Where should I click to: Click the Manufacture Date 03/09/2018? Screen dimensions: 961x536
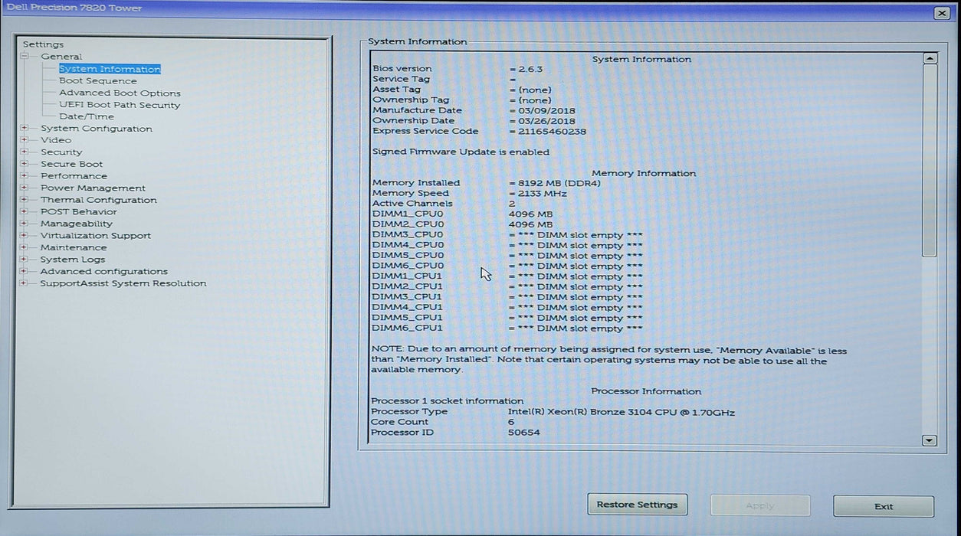pyautogui.click(x=546, y=110)
